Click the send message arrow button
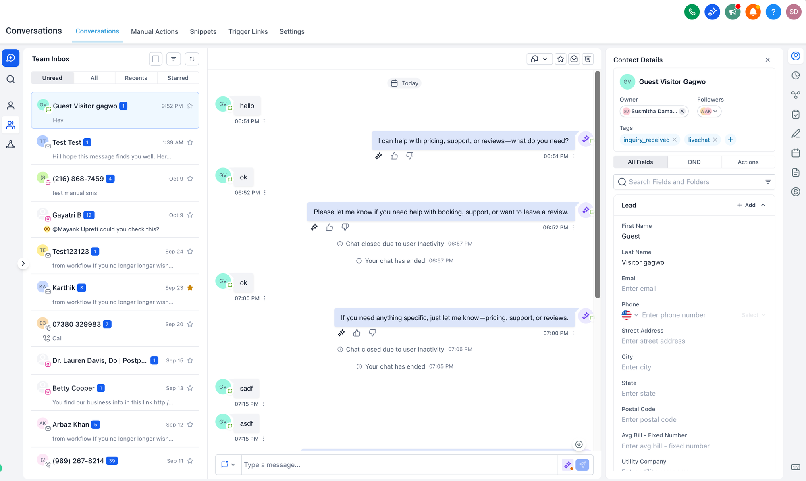This screenshot has height=481, width=806. [x=582, y=464]
